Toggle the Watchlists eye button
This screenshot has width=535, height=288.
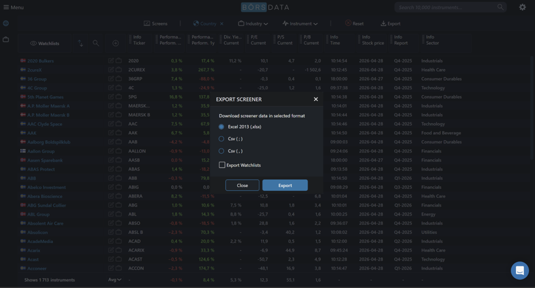pos(44,43)
